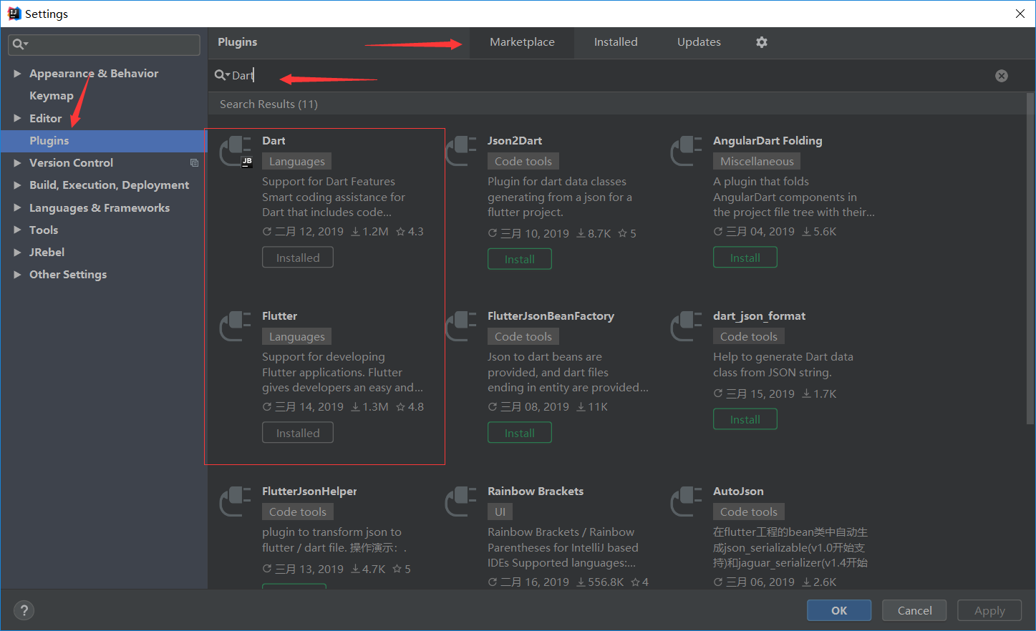Open the AutoJson plugin title
1036x631 pixels.
pos(738,491)
